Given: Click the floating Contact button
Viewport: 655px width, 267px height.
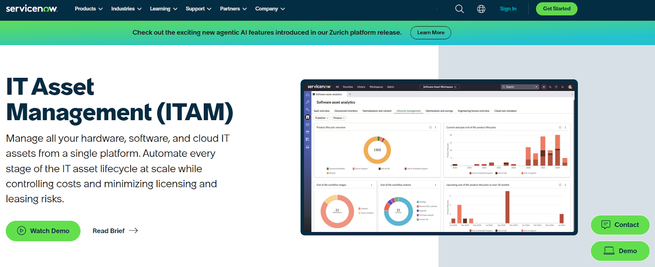Looking at the screenshot, I should coord(620,225).
